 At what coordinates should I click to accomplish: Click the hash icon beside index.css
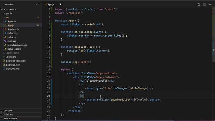5,33
